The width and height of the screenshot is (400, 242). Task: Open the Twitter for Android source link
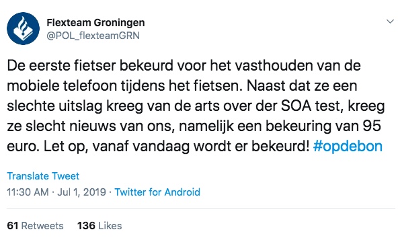click(x=157, y=192)
